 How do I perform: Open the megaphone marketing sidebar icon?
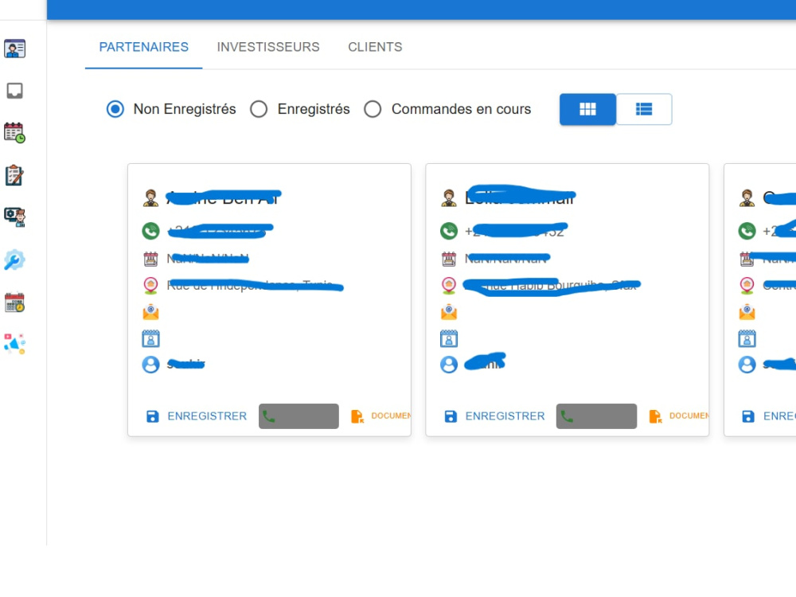click(14, 344)
